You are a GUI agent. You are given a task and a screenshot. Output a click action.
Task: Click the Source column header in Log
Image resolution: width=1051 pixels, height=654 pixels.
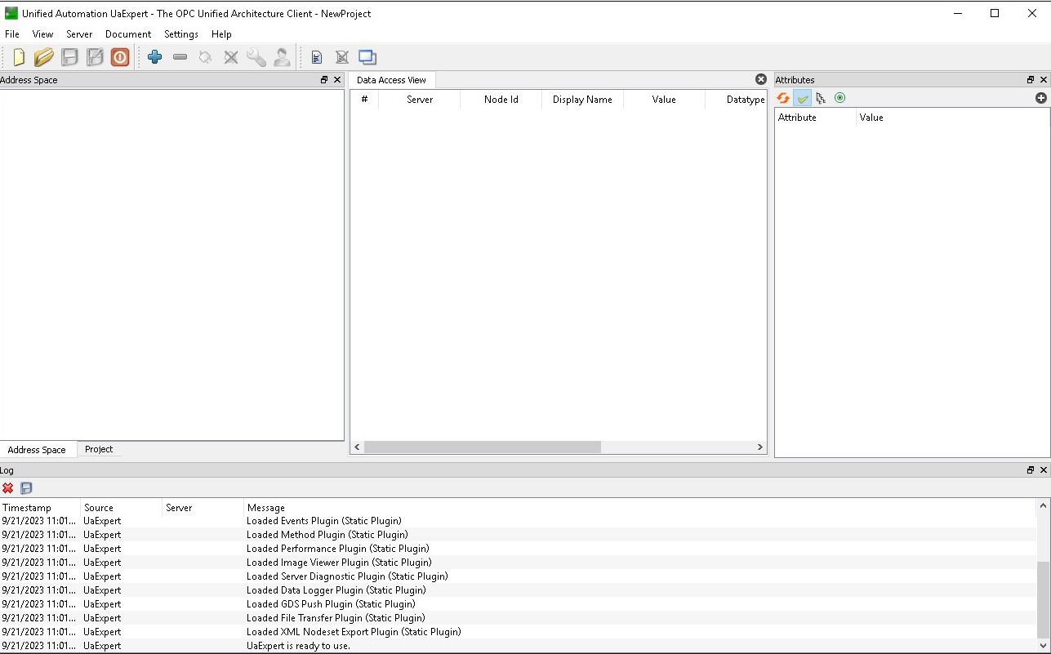tap(122, 508)
